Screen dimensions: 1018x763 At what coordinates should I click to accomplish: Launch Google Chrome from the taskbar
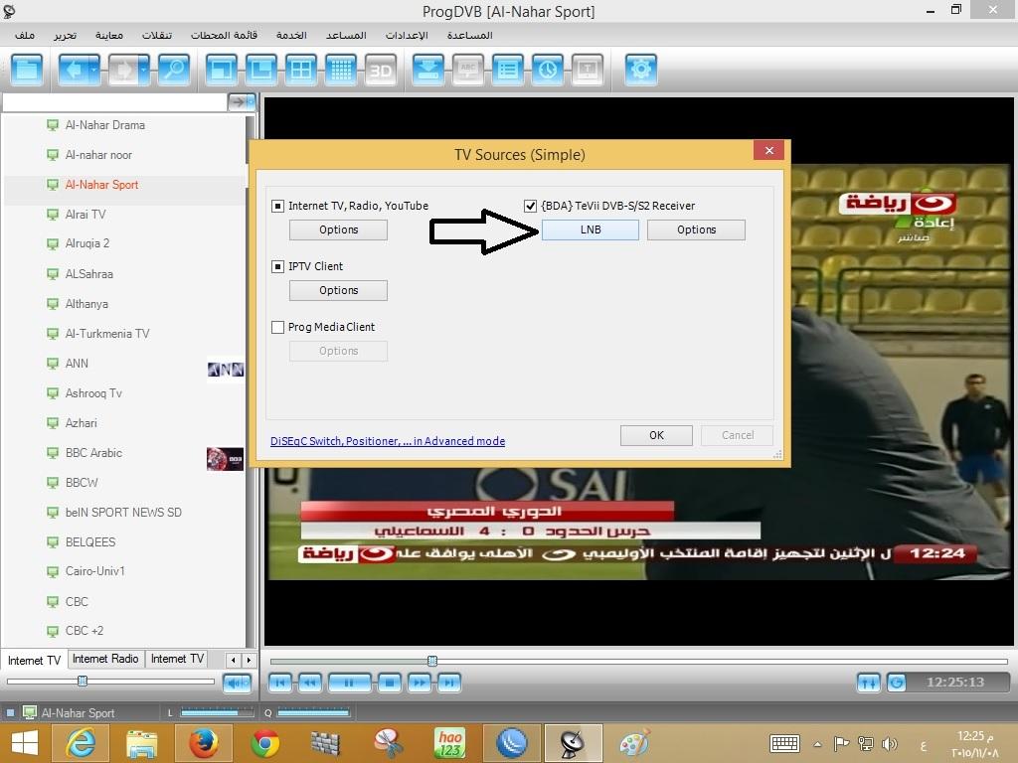(264, 743)
